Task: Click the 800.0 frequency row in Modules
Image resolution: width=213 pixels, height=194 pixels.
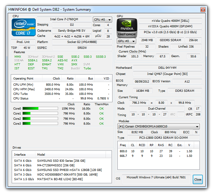Action: [159, 151]
